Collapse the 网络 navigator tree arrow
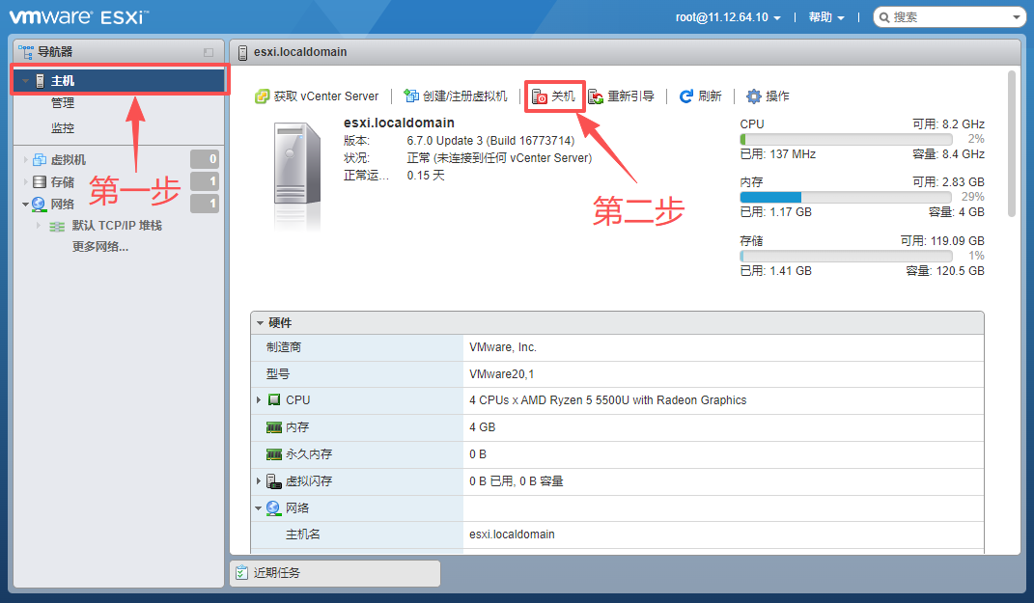This screenshot has width=1034, height=603. pyautogui.click(x=25, y=205)
